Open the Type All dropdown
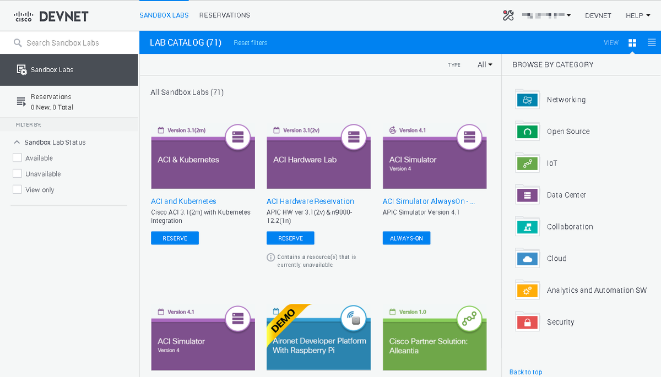661x377 pixels. (x=485, y=65)
